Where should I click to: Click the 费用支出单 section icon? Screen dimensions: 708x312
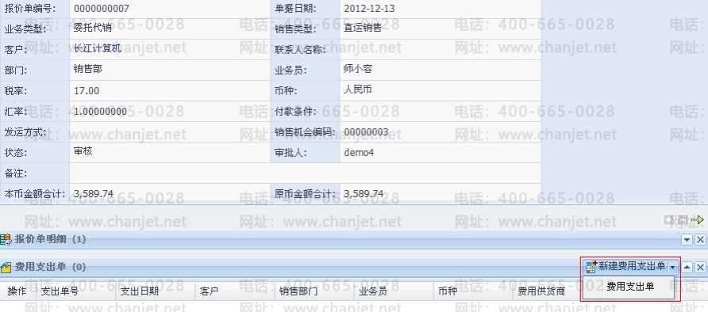coord(5,268)
